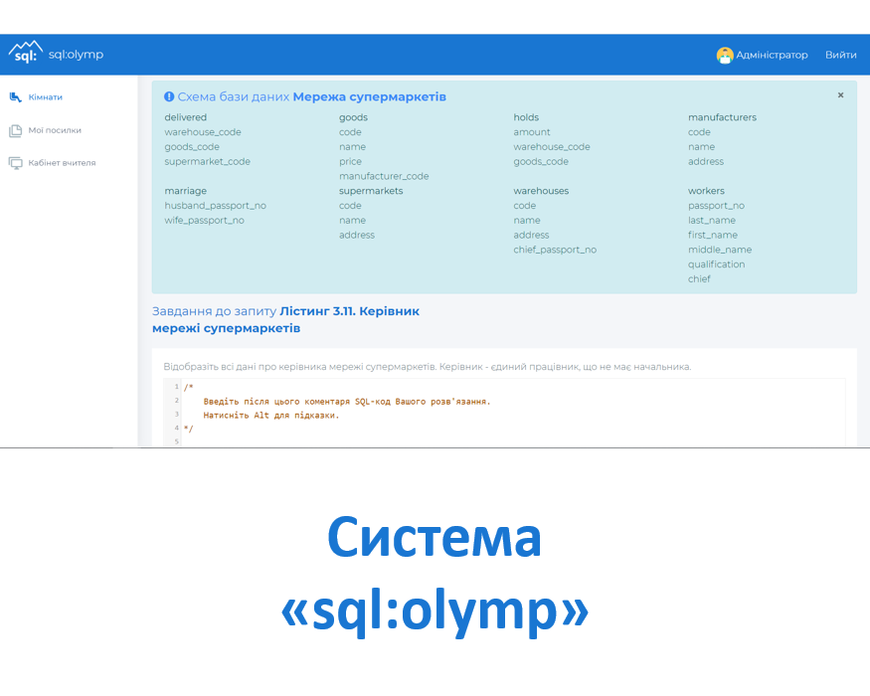Click the sql:olymp mountain logo icon
The image size is (870, 696).
click(x=26, y=53)
